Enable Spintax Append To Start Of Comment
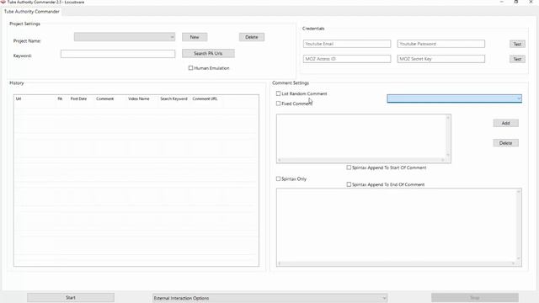The image size is (539, 303). click(349, 167)
